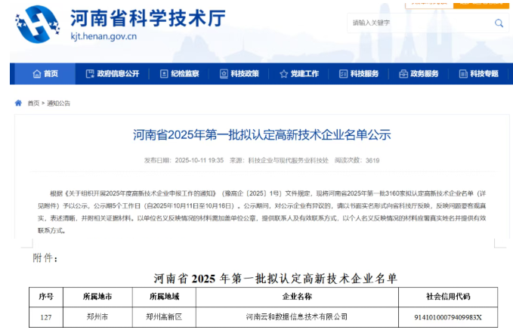This screenshot has height=333, width=513.
Task: Open the 政府信息公开 menu item
Action: [118, 74]
